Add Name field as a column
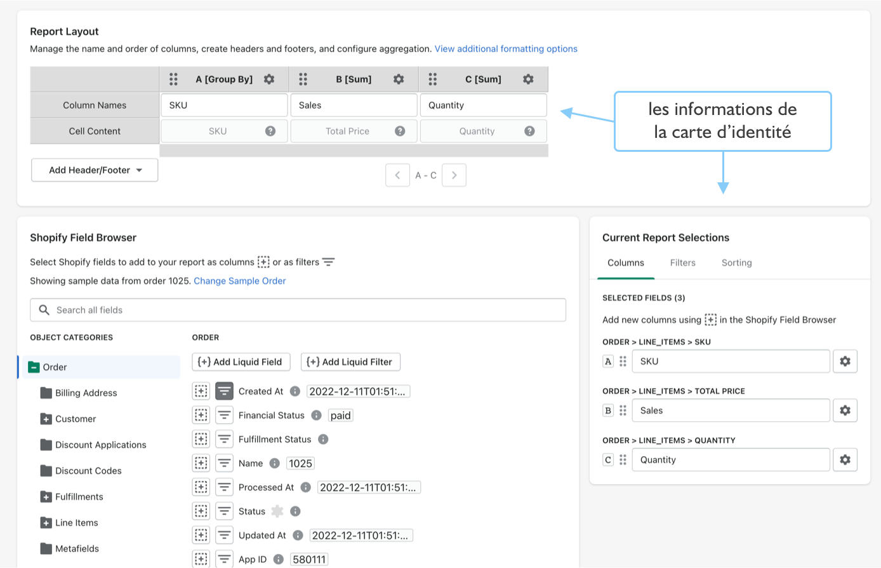Viewport: 881px width, 568px height. click(201, 463)
